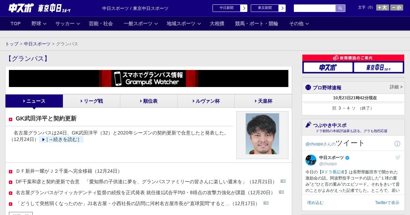This screenshot has height=215, width=410.
Task: Switch to 順位表 tab
Action: pyautogui.click(x=149, y=101)
